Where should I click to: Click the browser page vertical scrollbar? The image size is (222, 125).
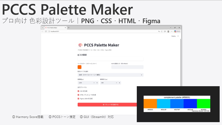181,62
